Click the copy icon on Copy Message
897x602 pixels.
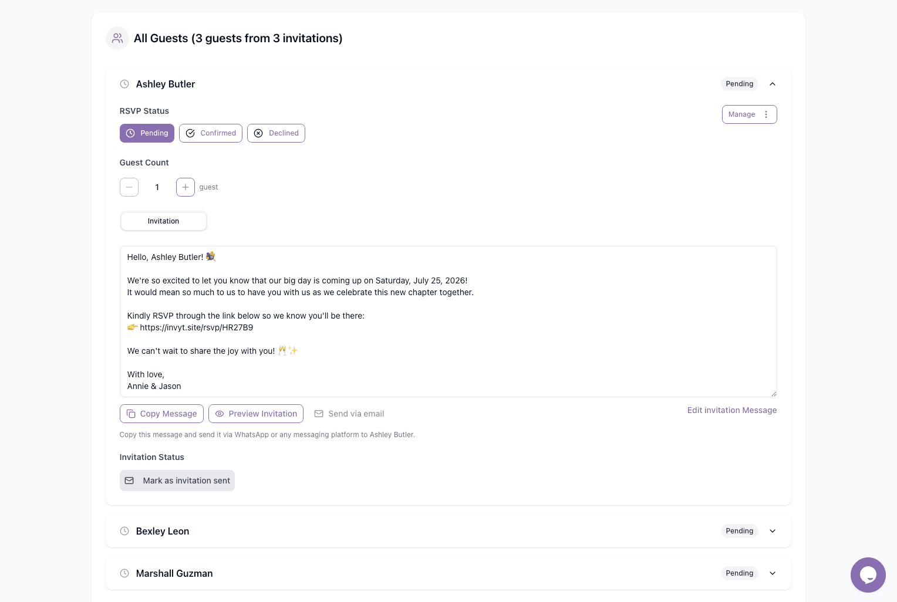131,414
